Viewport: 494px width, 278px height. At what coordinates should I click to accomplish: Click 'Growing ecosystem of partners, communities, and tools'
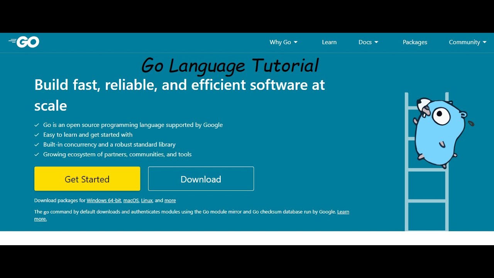pos(117,154)
